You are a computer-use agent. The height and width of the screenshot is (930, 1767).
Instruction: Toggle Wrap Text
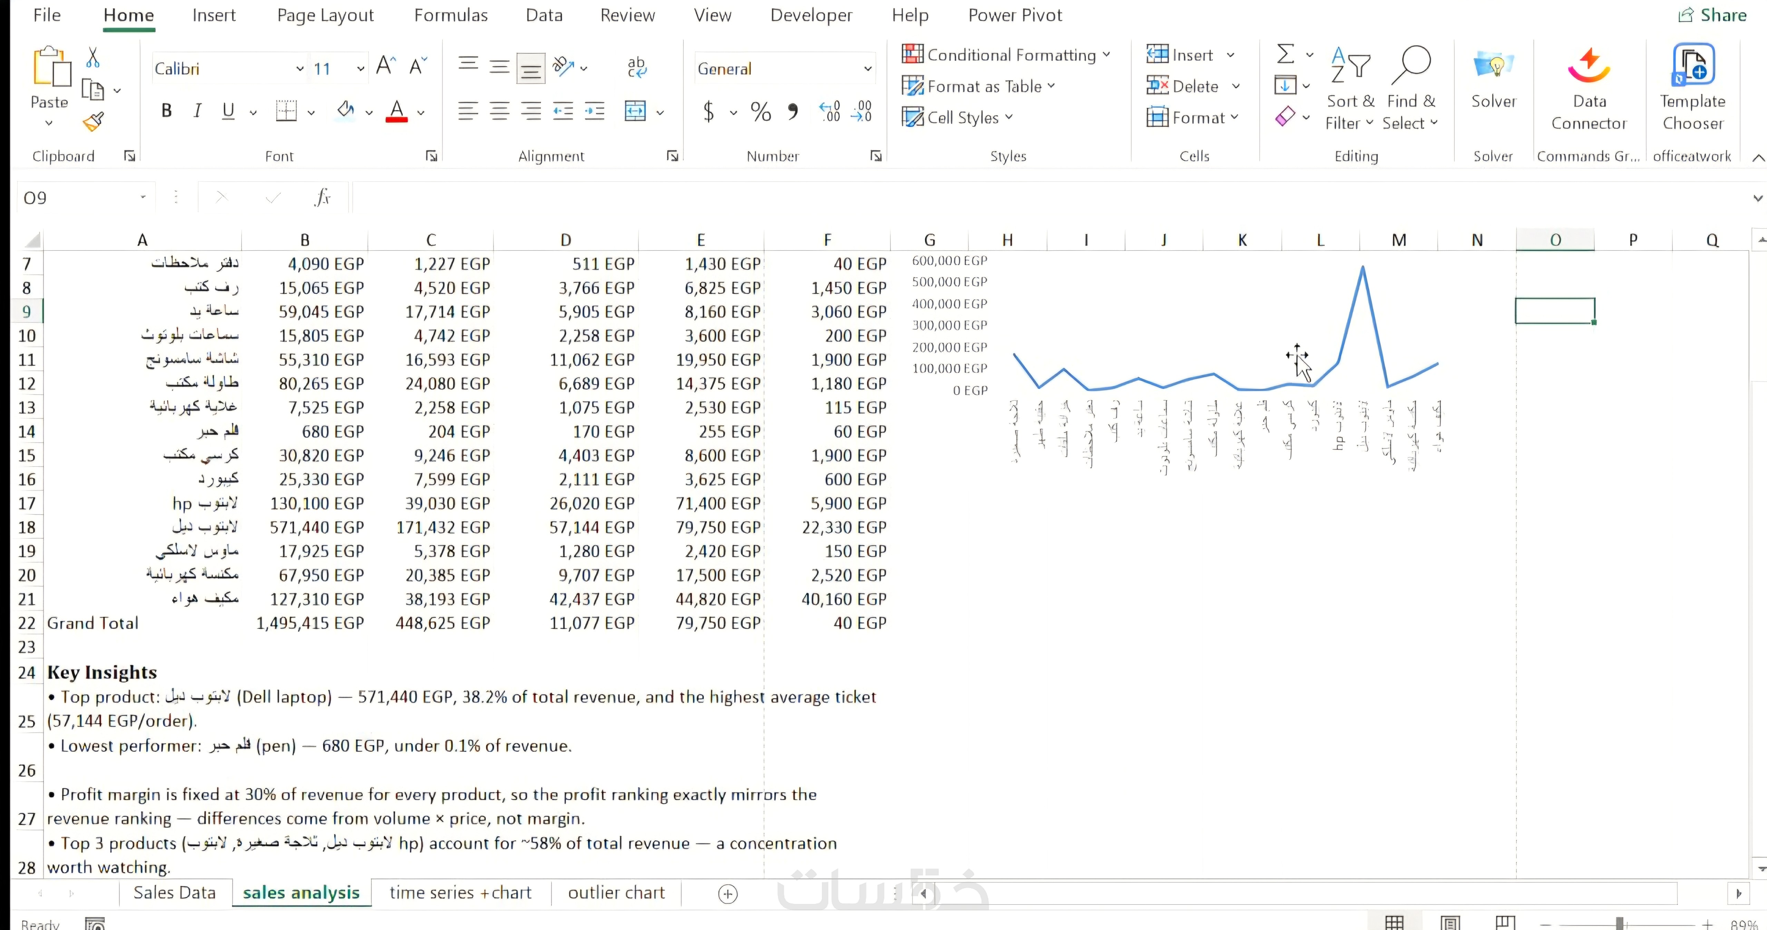(x=636, y=67)
